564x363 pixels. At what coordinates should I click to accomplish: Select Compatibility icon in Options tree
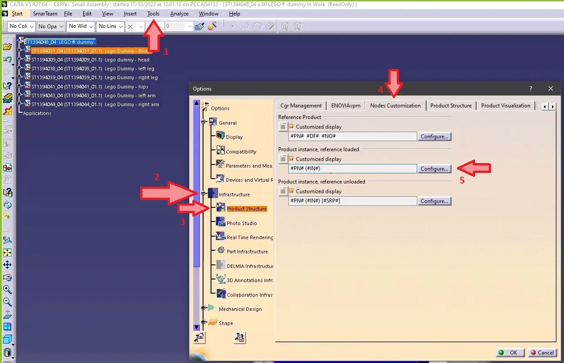click(220, 151)
